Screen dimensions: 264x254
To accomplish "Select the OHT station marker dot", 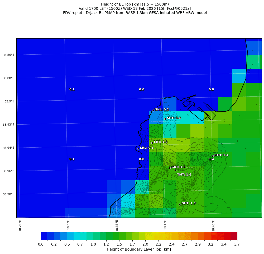I will click(180, 204).
